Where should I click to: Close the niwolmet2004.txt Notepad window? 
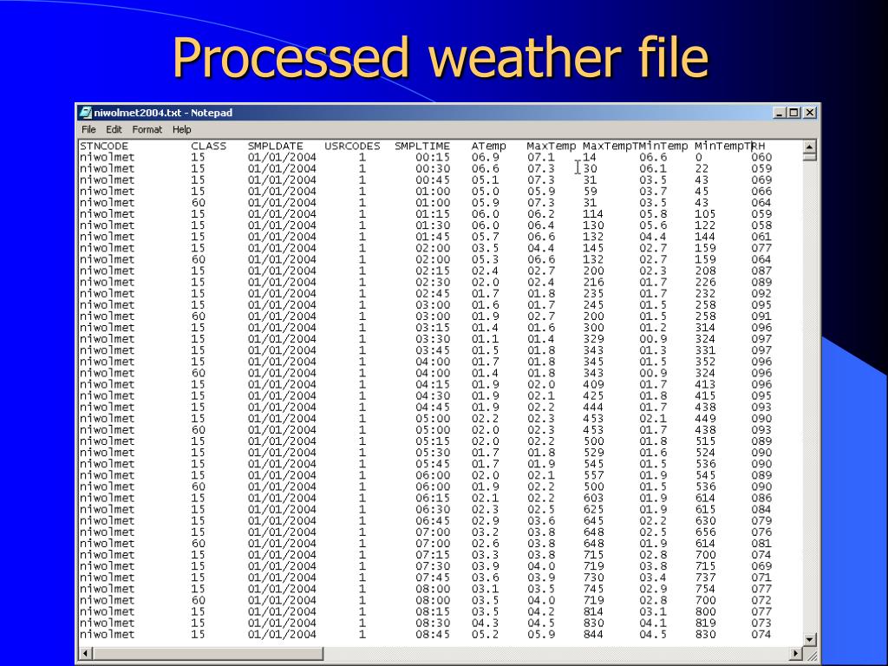click(810, 113)
